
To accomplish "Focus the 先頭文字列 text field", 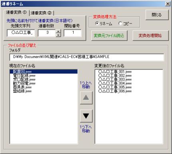I will tap(21, 33).
